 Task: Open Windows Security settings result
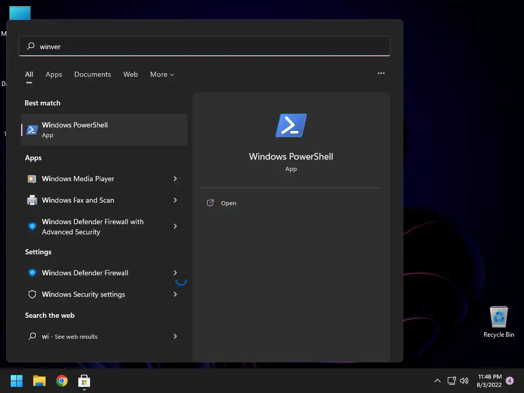pyautogui.click(x=104, y=294)
